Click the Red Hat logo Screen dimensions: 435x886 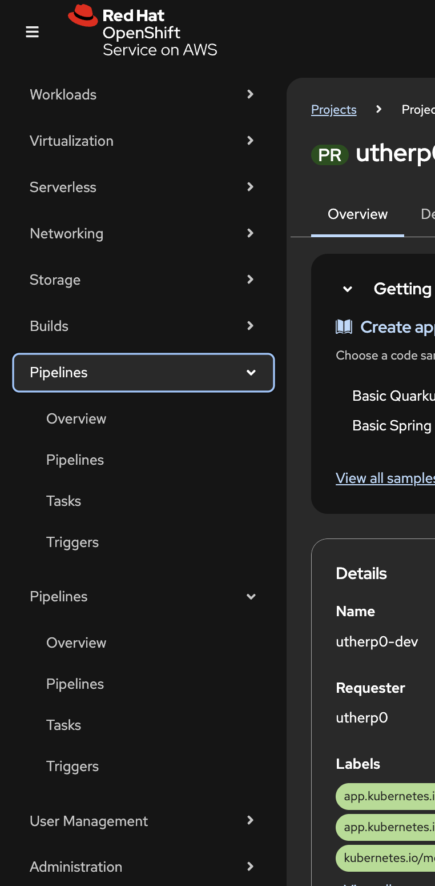click(x=83, y=15)
